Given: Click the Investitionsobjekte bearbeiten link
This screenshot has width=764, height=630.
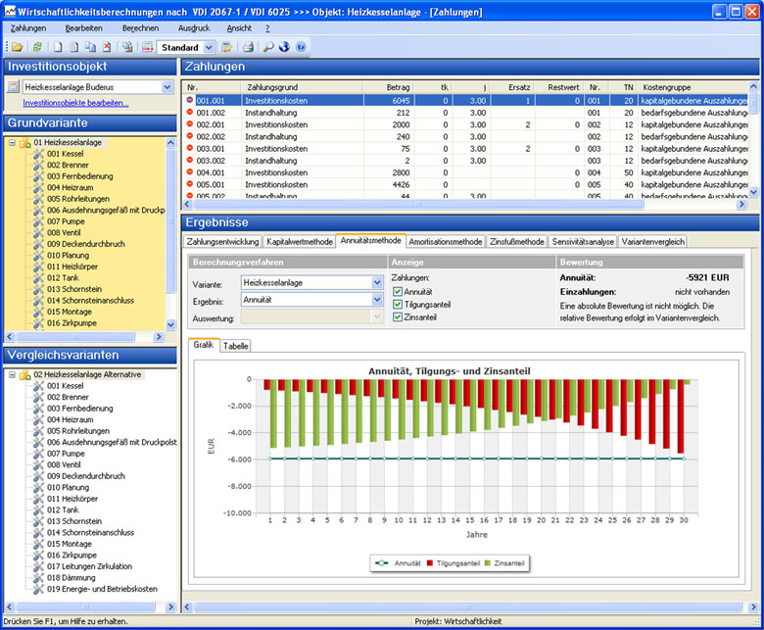Looking at the screenshot, I should click(75, 102).
